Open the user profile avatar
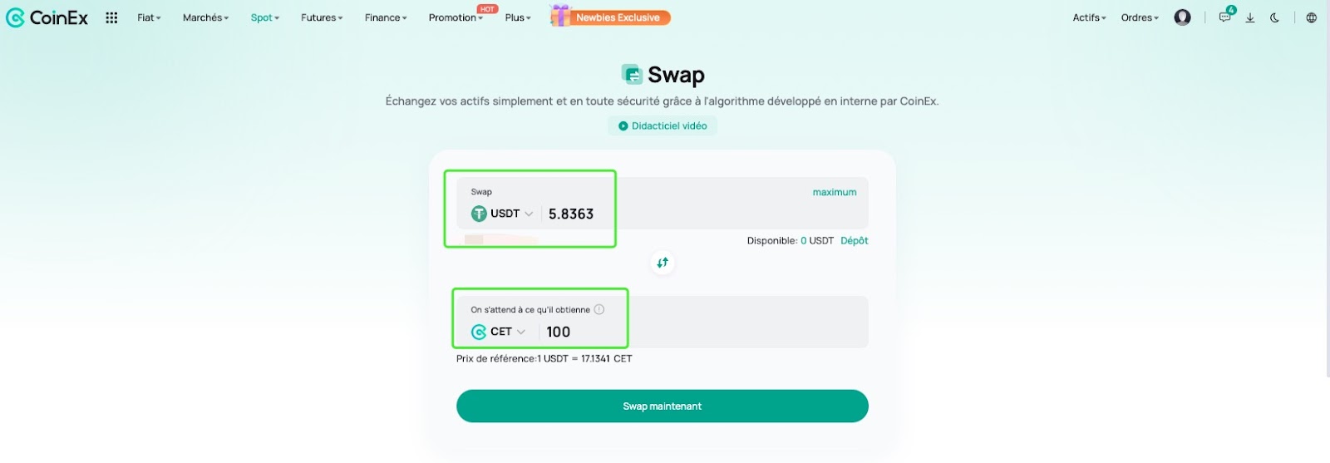The height and width of the screenshot is (463, 1330). click(1182, 17)
